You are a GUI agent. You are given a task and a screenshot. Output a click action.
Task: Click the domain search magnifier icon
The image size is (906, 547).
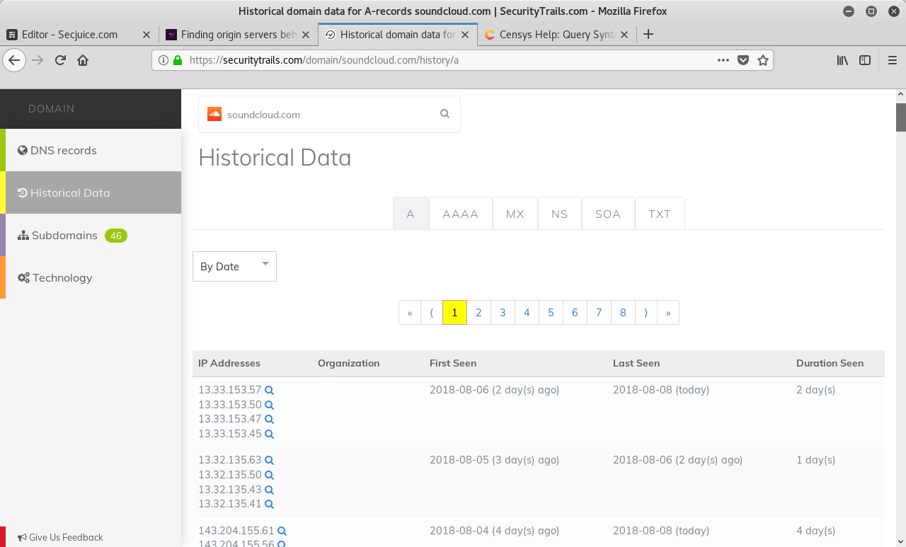445,113
